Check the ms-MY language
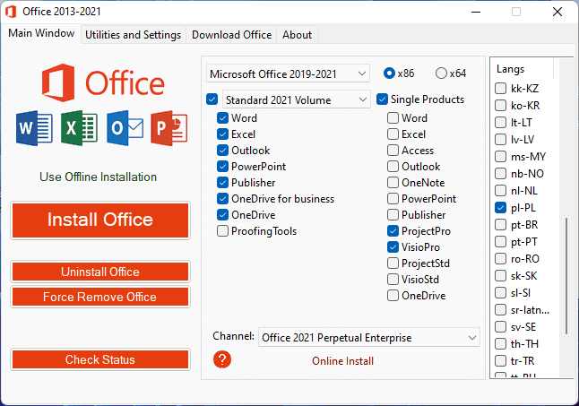 (500, 157)
